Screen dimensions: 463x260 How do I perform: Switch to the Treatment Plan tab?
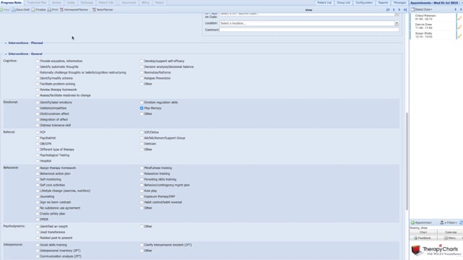coord(37,3)
